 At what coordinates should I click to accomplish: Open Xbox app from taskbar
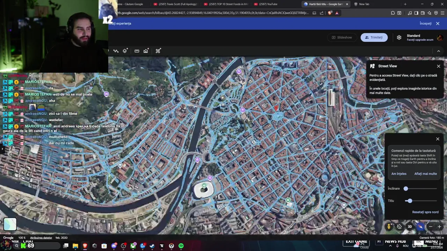click(x=133, y=246)
